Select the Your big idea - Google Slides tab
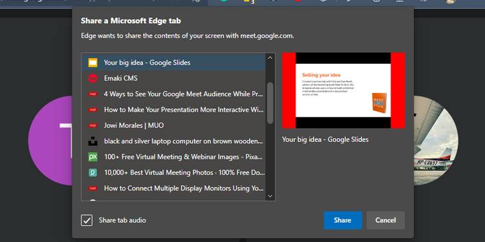This screenshot has width=485, height=242. (x=173, y=63)
